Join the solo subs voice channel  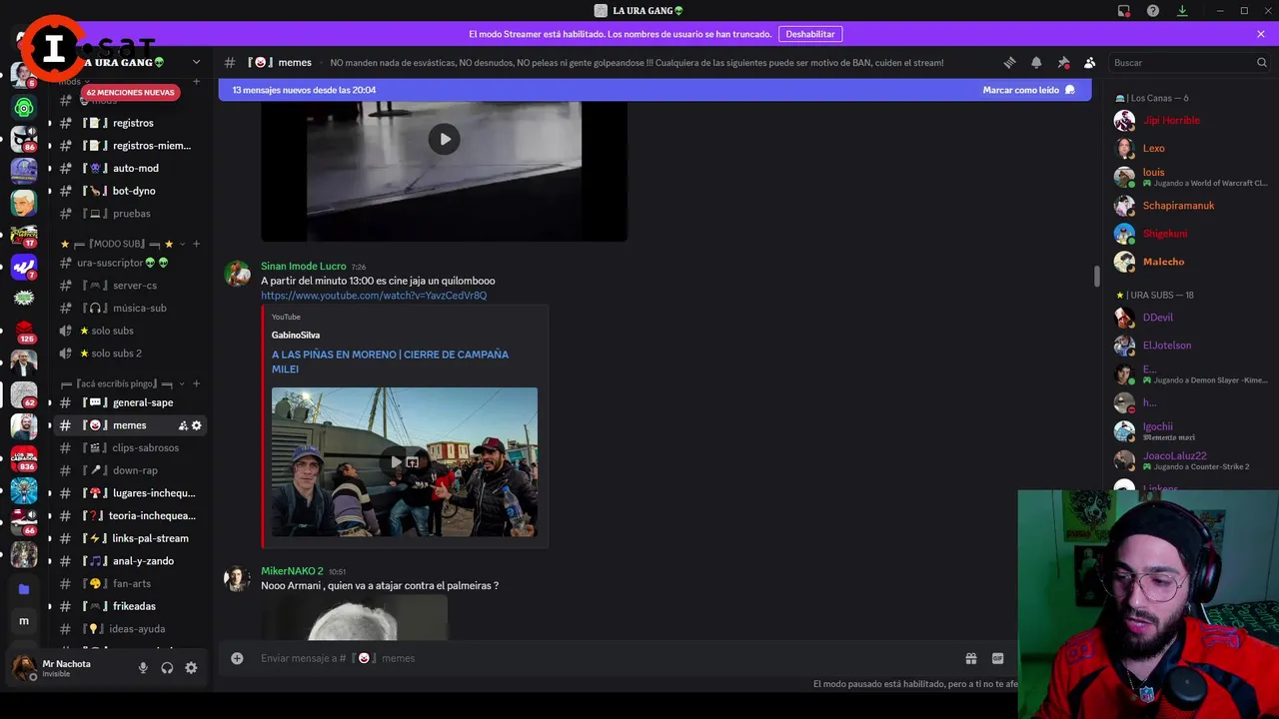130,331
